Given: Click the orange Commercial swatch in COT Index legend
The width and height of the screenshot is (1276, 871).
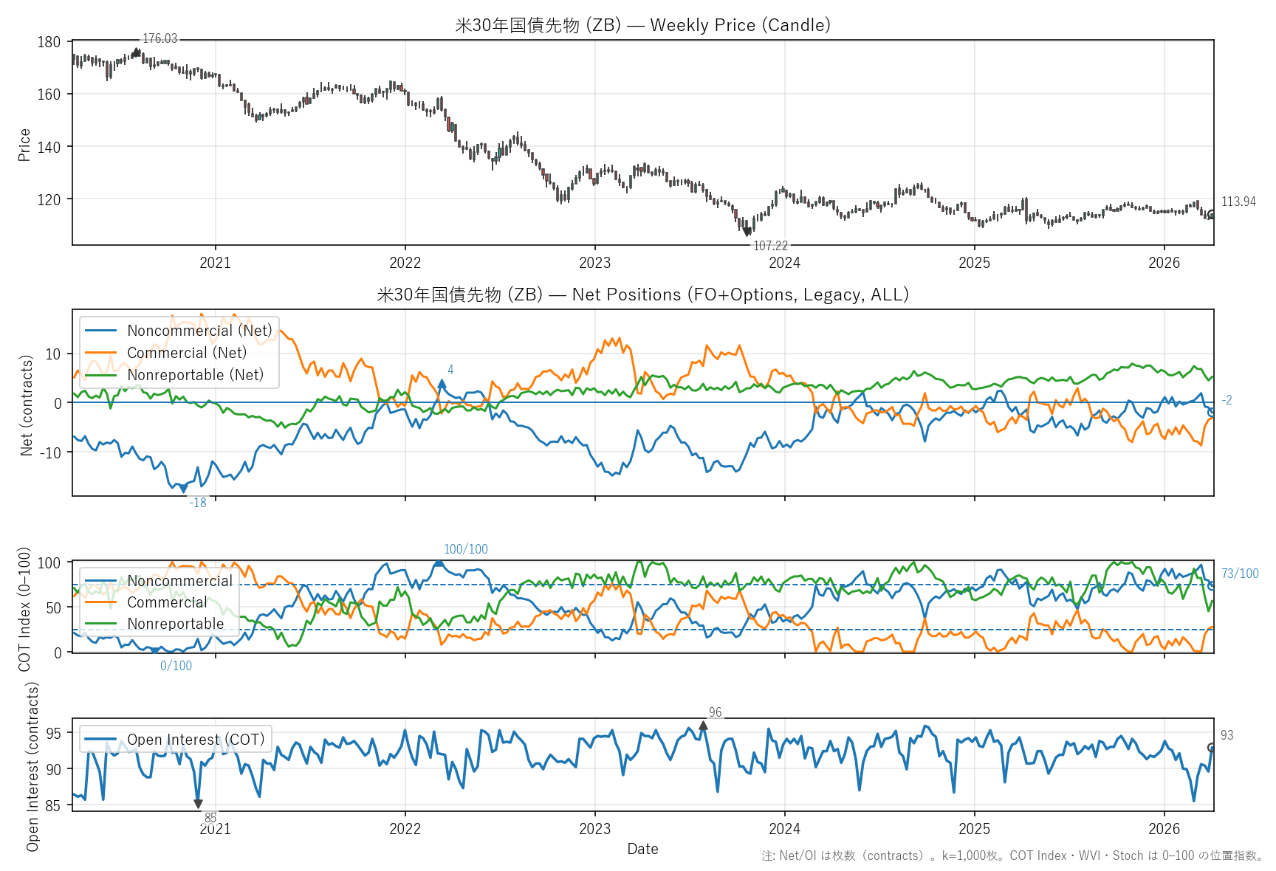Looking at the screenshot, I should click(101, 602).
